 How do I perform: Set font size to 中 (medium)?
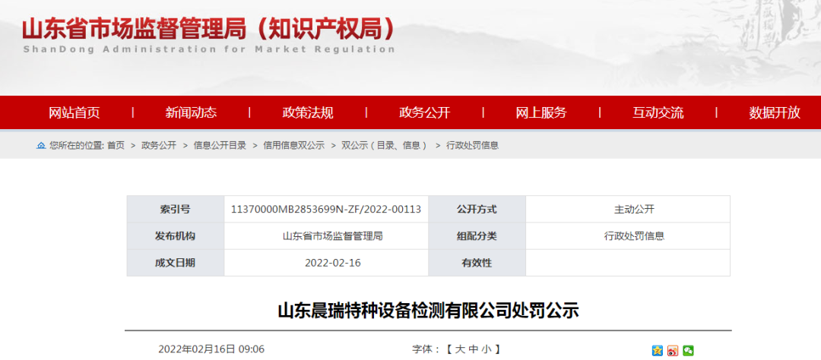pyautogui.click(x=472, y=349)
